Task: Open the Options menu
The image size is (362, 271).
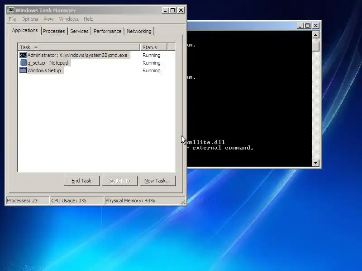Action: [30, 19]
